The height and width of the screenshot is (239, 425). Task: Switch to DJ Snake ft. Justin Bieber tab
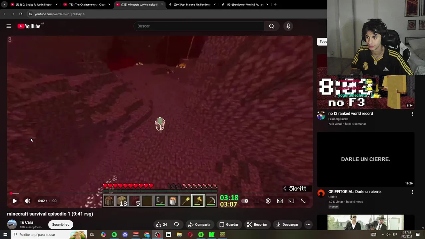click(x=34, y=5)
